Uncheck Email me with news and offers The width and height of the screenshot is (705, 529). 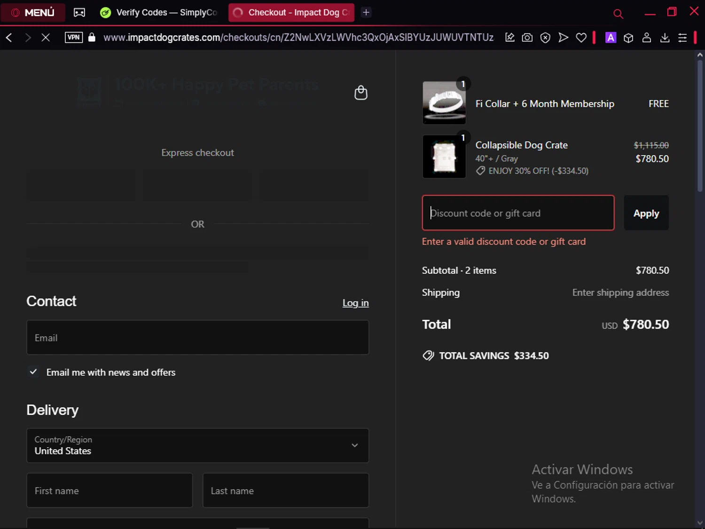click(33, 372)
